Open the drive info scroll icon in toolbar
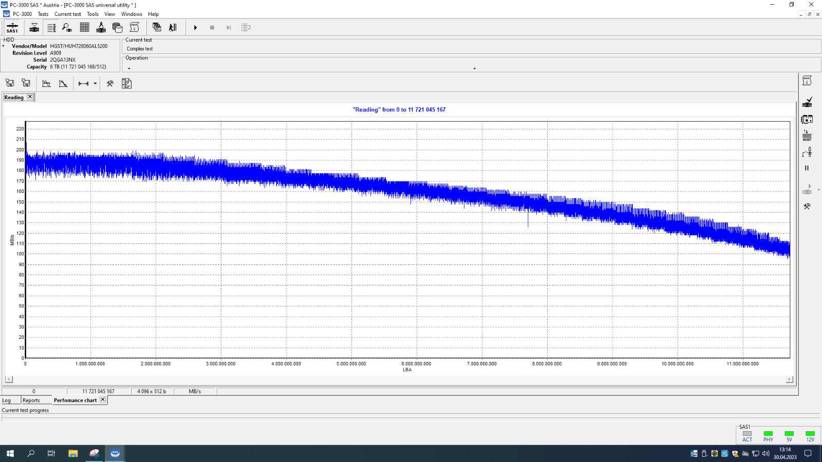The height and width of the screenshot is (462, 822). point(135,28)
